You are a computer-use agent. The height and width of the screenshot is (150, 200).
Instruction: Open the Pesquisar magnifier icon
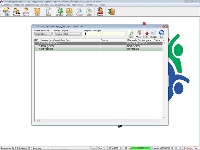(79, 11)
